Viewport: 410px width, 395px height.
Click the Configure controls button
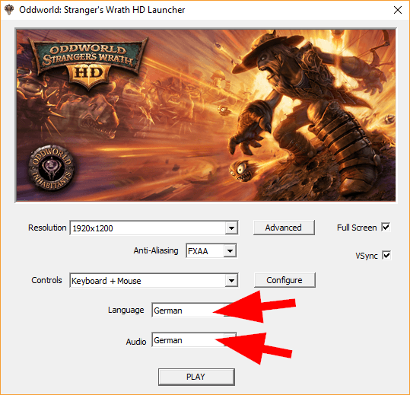(284, 280)
